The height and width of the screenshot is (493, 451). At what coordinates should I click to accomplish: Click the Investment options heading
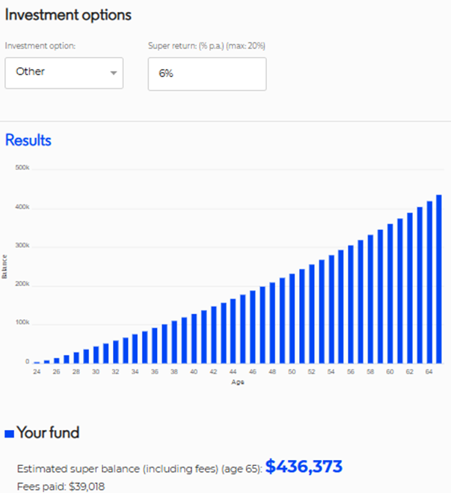pos(68,15)
